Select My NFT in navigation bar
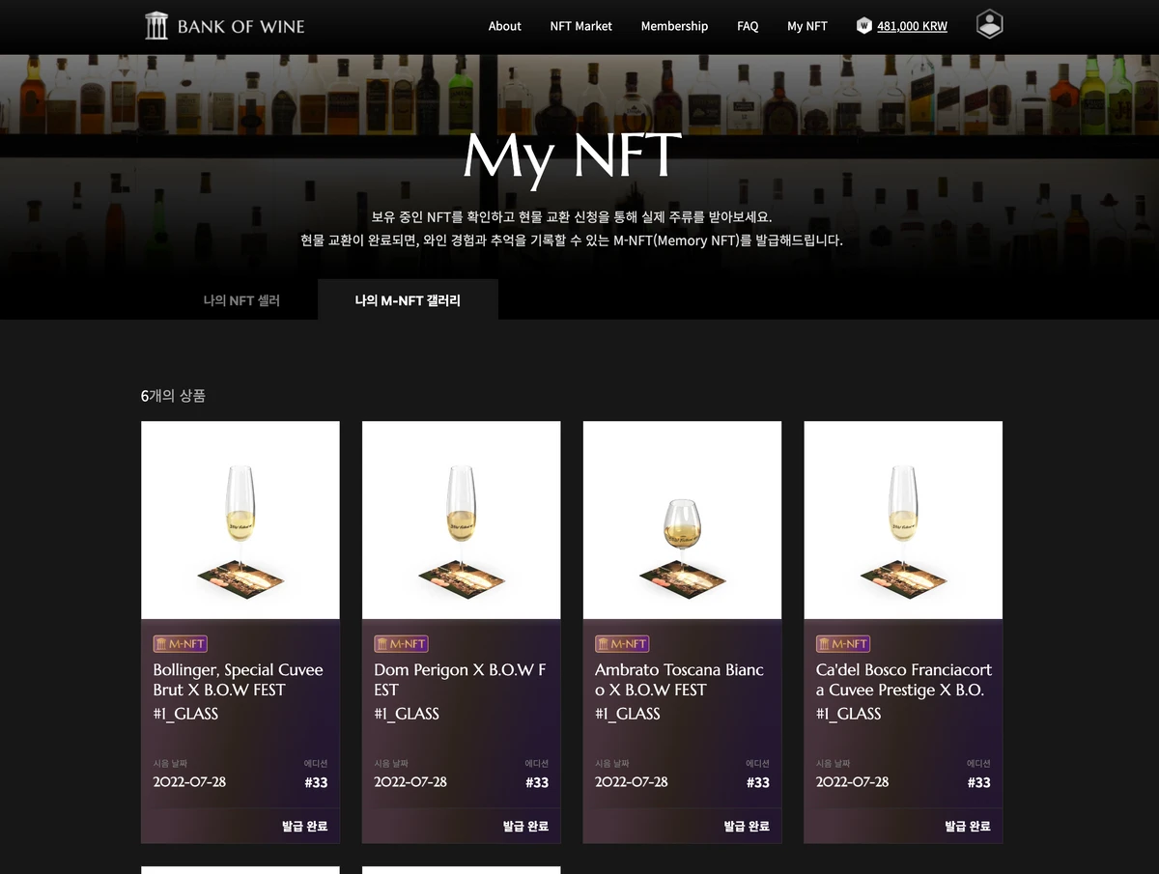Screen dimensions: 1159x874 807,26
